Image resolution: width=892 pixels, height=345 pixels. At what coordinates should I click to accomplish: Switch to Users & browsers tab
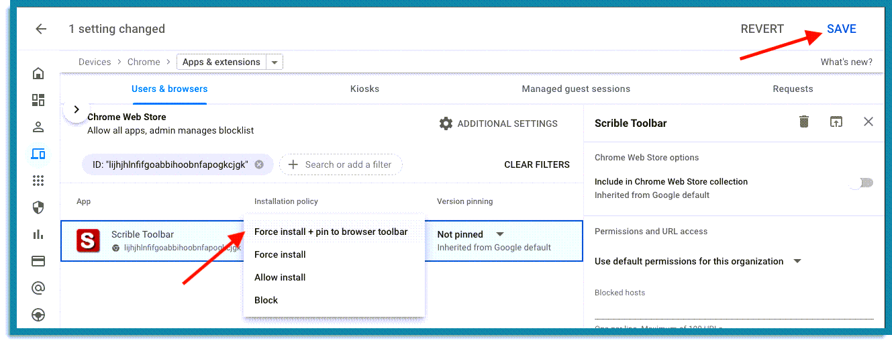point(169,89)
